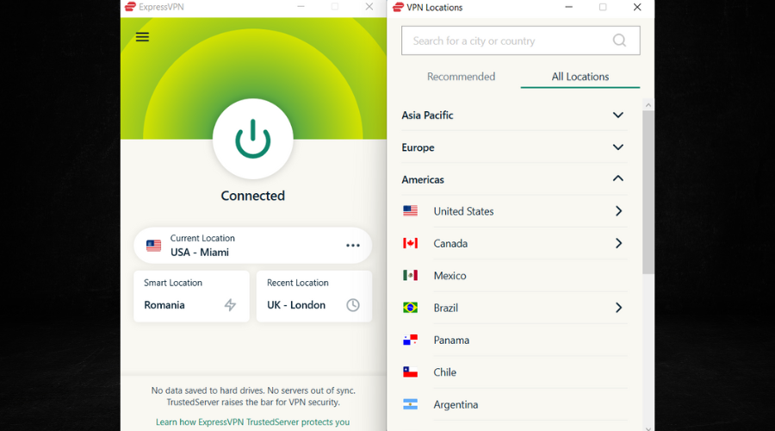Expand Brazil server list arrow
Screen dimensions: 775x431
[x=618, y=308]
